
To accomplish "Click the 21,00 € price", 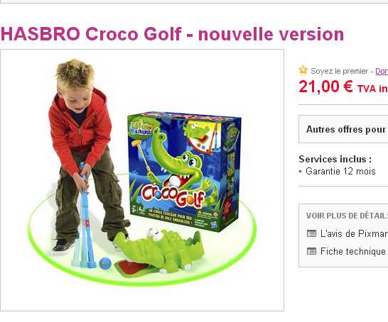I will click(x=325, y=87).
